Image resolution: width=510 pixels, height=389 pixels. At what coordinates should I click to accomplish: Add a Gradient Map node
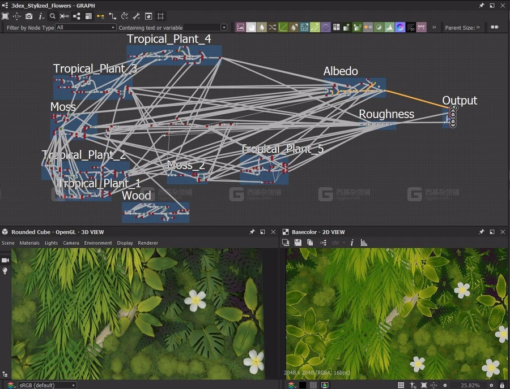[x=358, y=27]
